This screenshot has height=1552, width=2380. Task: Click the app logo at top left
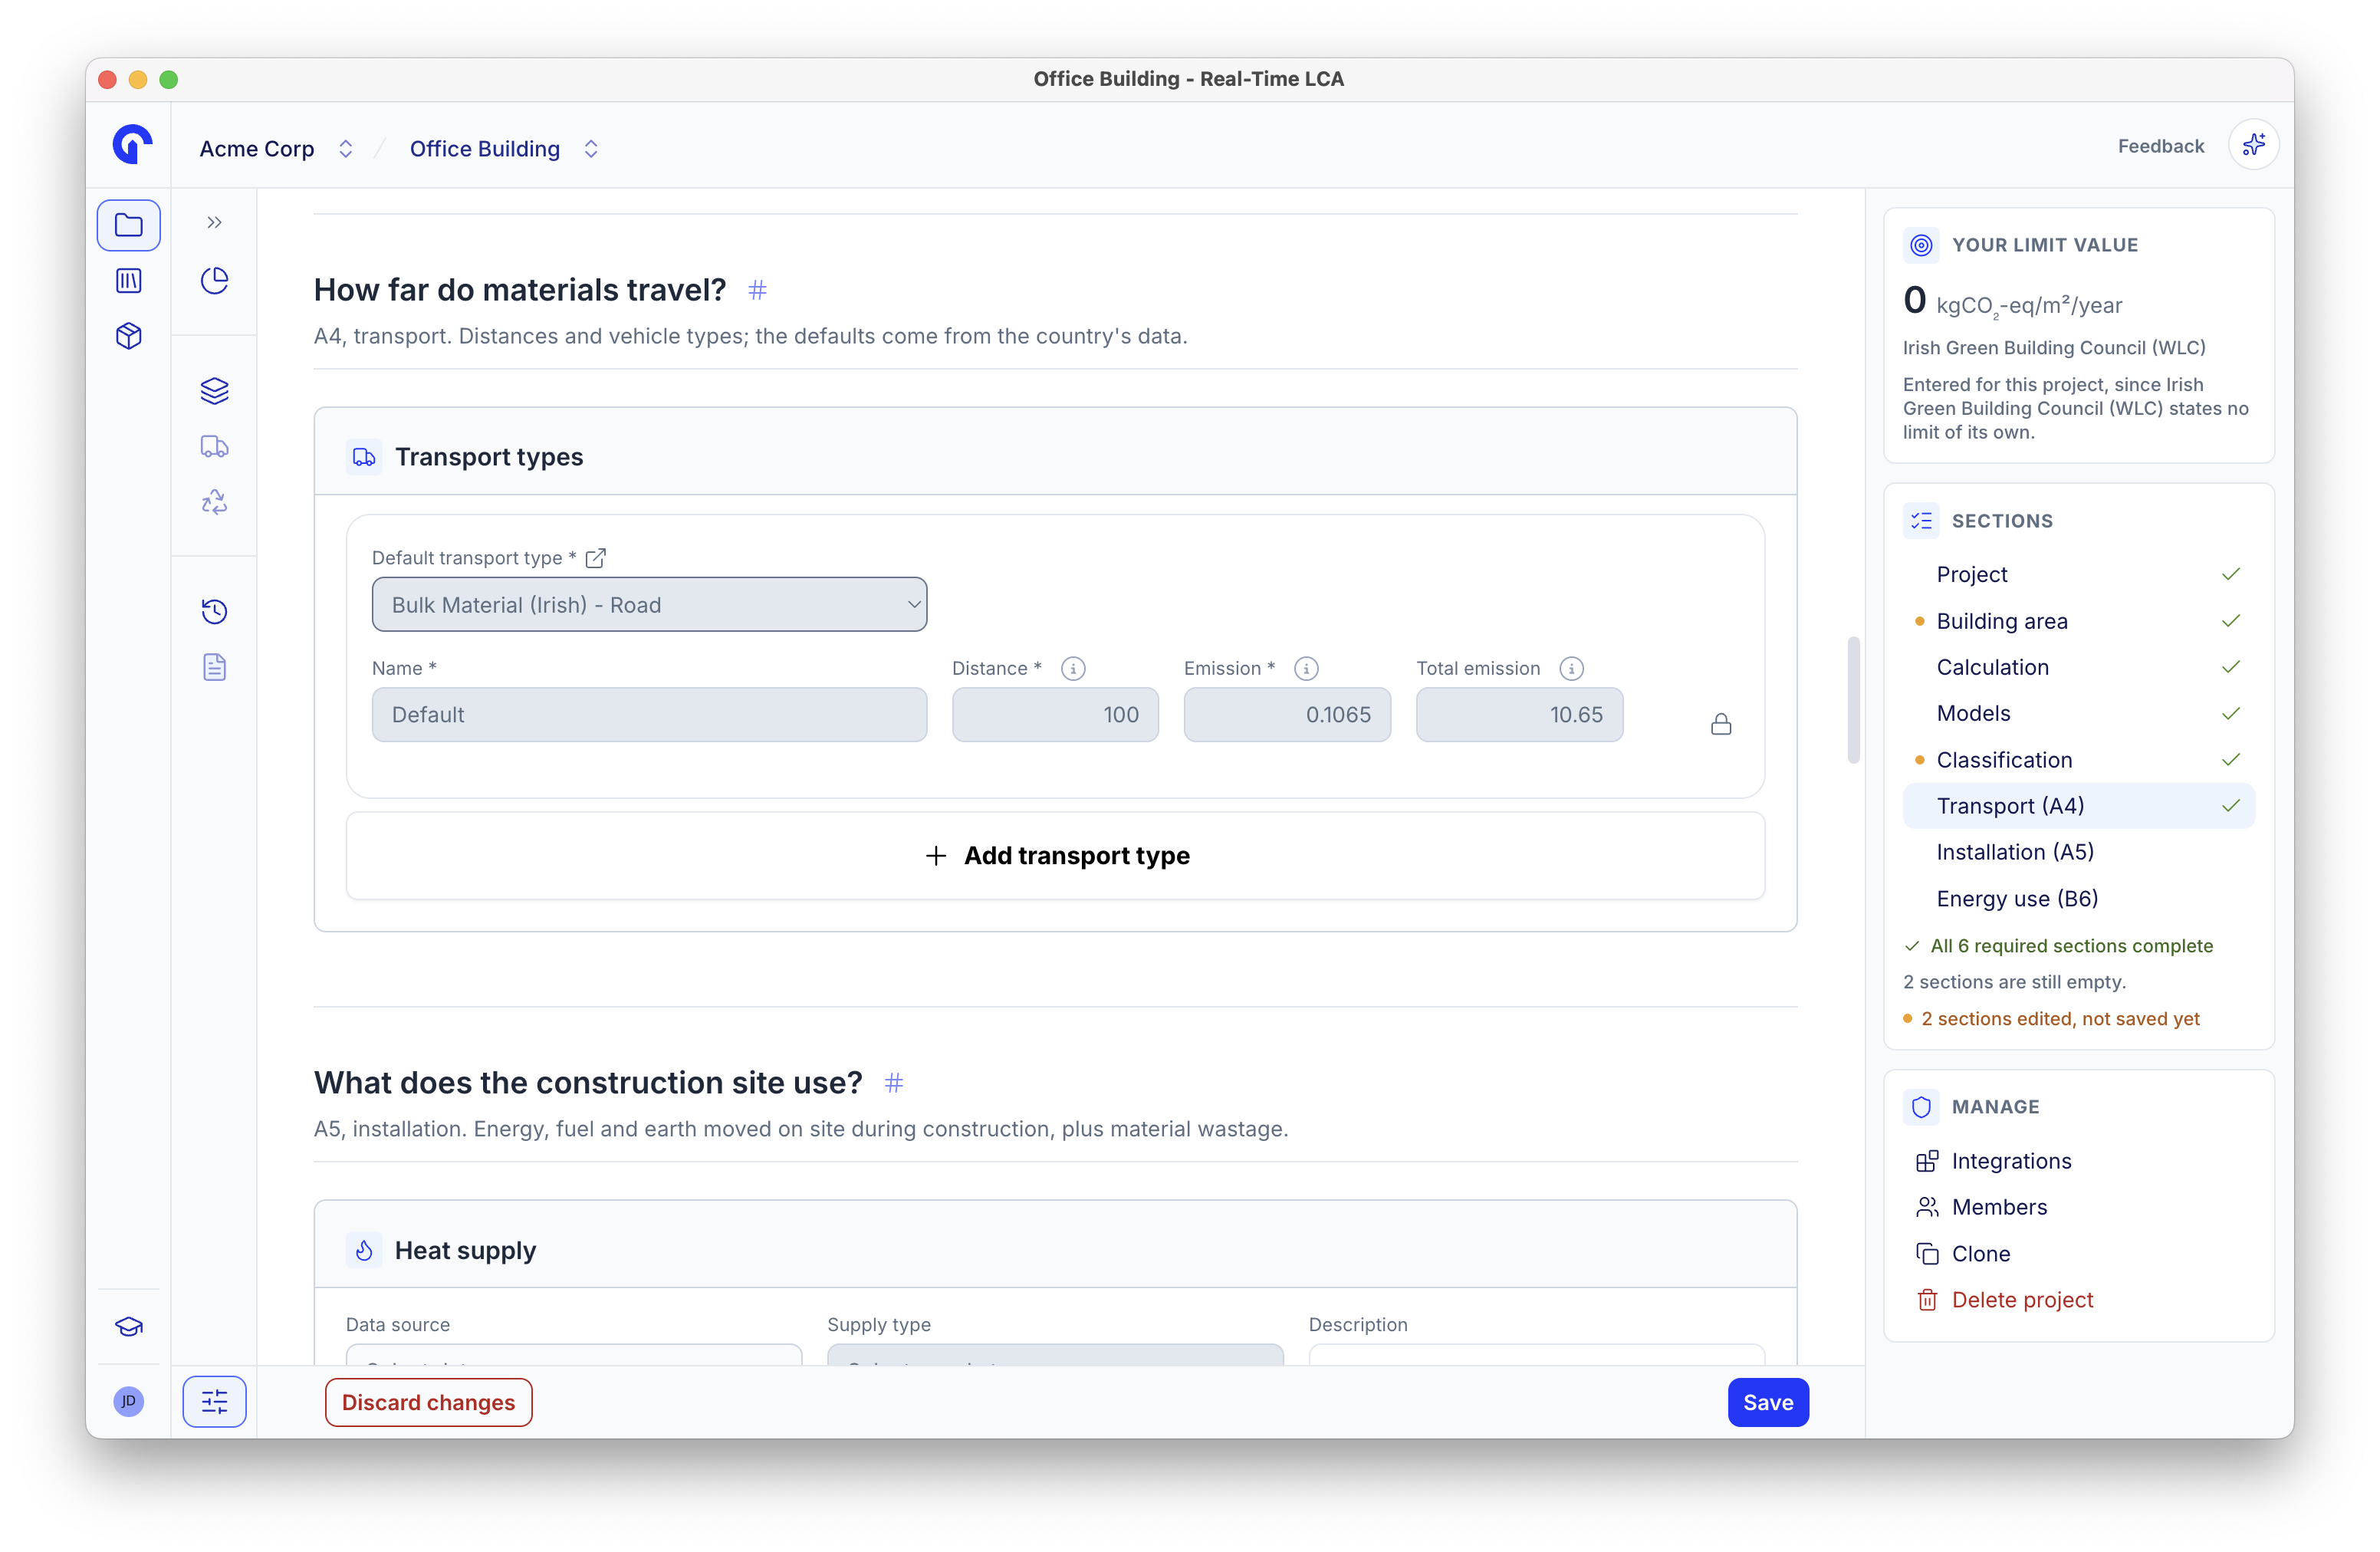tap(131, 145)
